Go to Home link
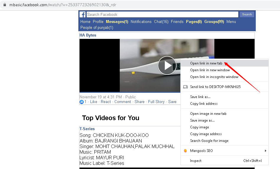Viewport: 280px width, 169px height. [85, 21]
